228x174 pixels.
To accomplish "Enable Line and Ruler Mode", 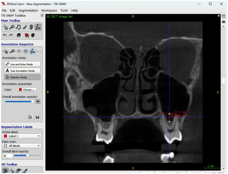I will (22, 64).
